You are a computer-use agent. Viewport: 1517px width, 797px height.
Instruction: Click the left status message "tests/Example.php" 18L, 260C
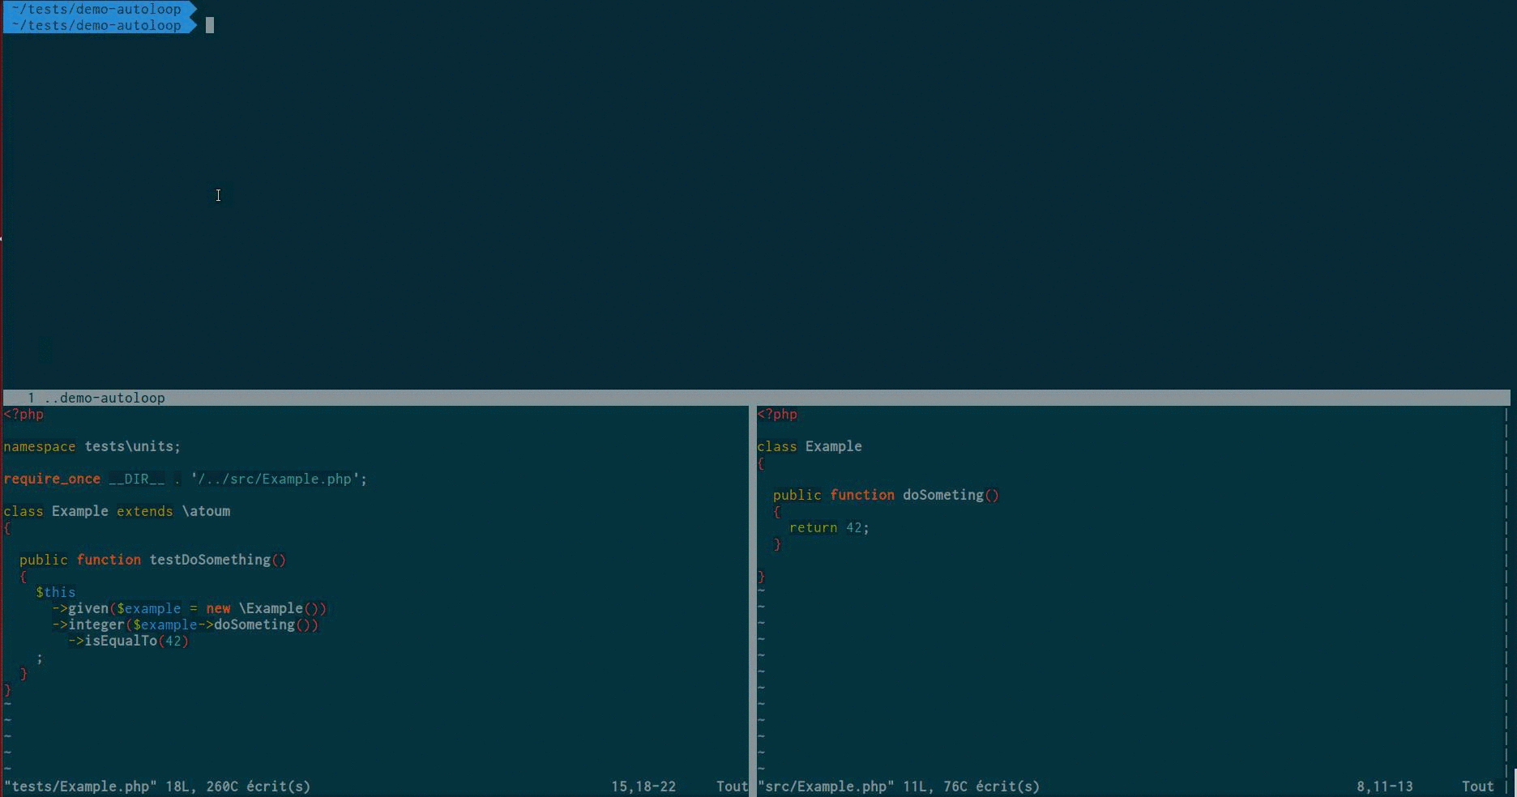[157, 786]
